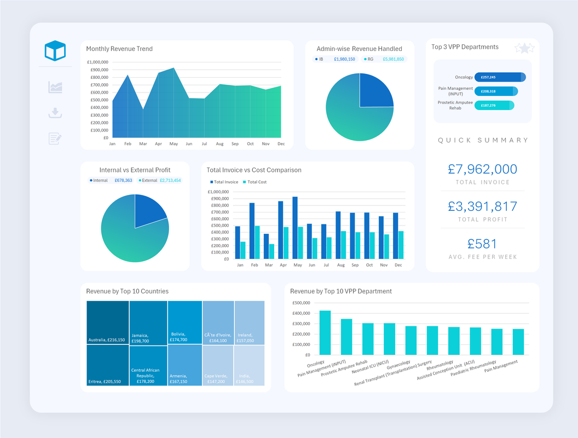Click the Monthly Revenue Trend title
The image size is (578, 438).
(x=119, y=49)
